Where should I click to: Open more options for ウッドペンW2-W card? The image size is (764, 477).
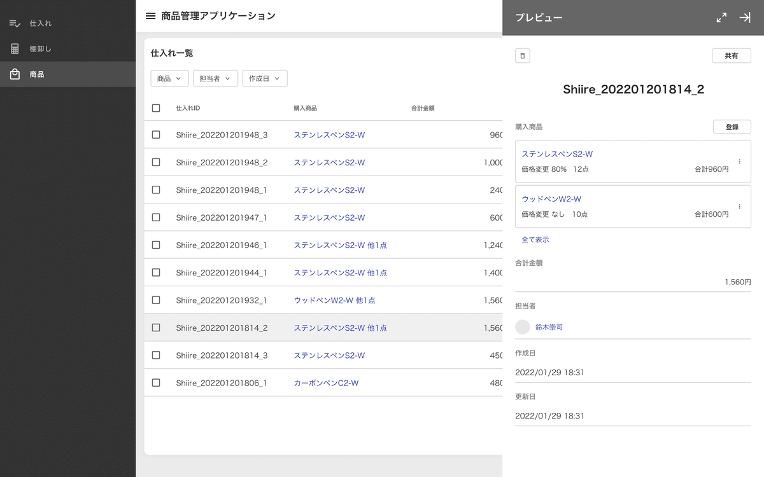coord(739,207)
